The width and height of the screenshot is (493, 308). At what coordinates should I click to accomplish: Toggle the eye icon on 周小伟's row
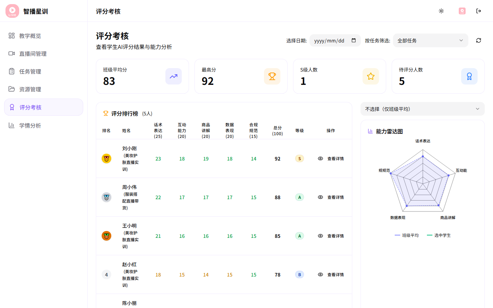coord(320,197)
